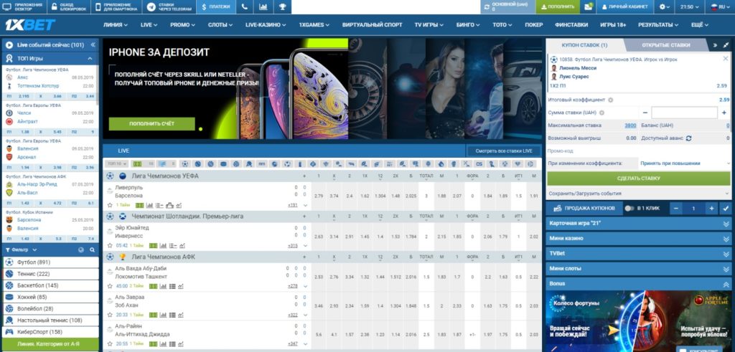The image size is (735, 352).
Task: Open the phone callback icon in top bar
Action: click(x=245, y=7)
